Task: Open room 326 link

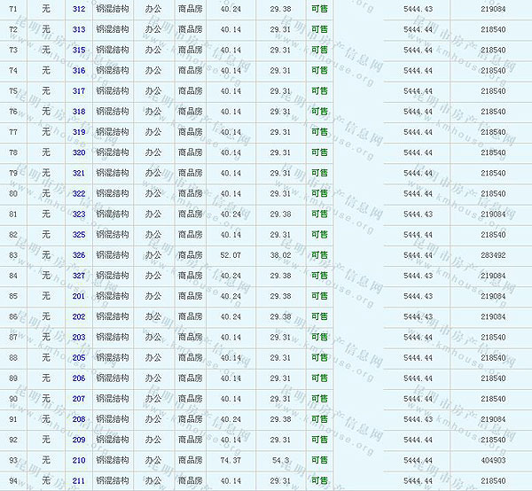Action: point(79,255)
